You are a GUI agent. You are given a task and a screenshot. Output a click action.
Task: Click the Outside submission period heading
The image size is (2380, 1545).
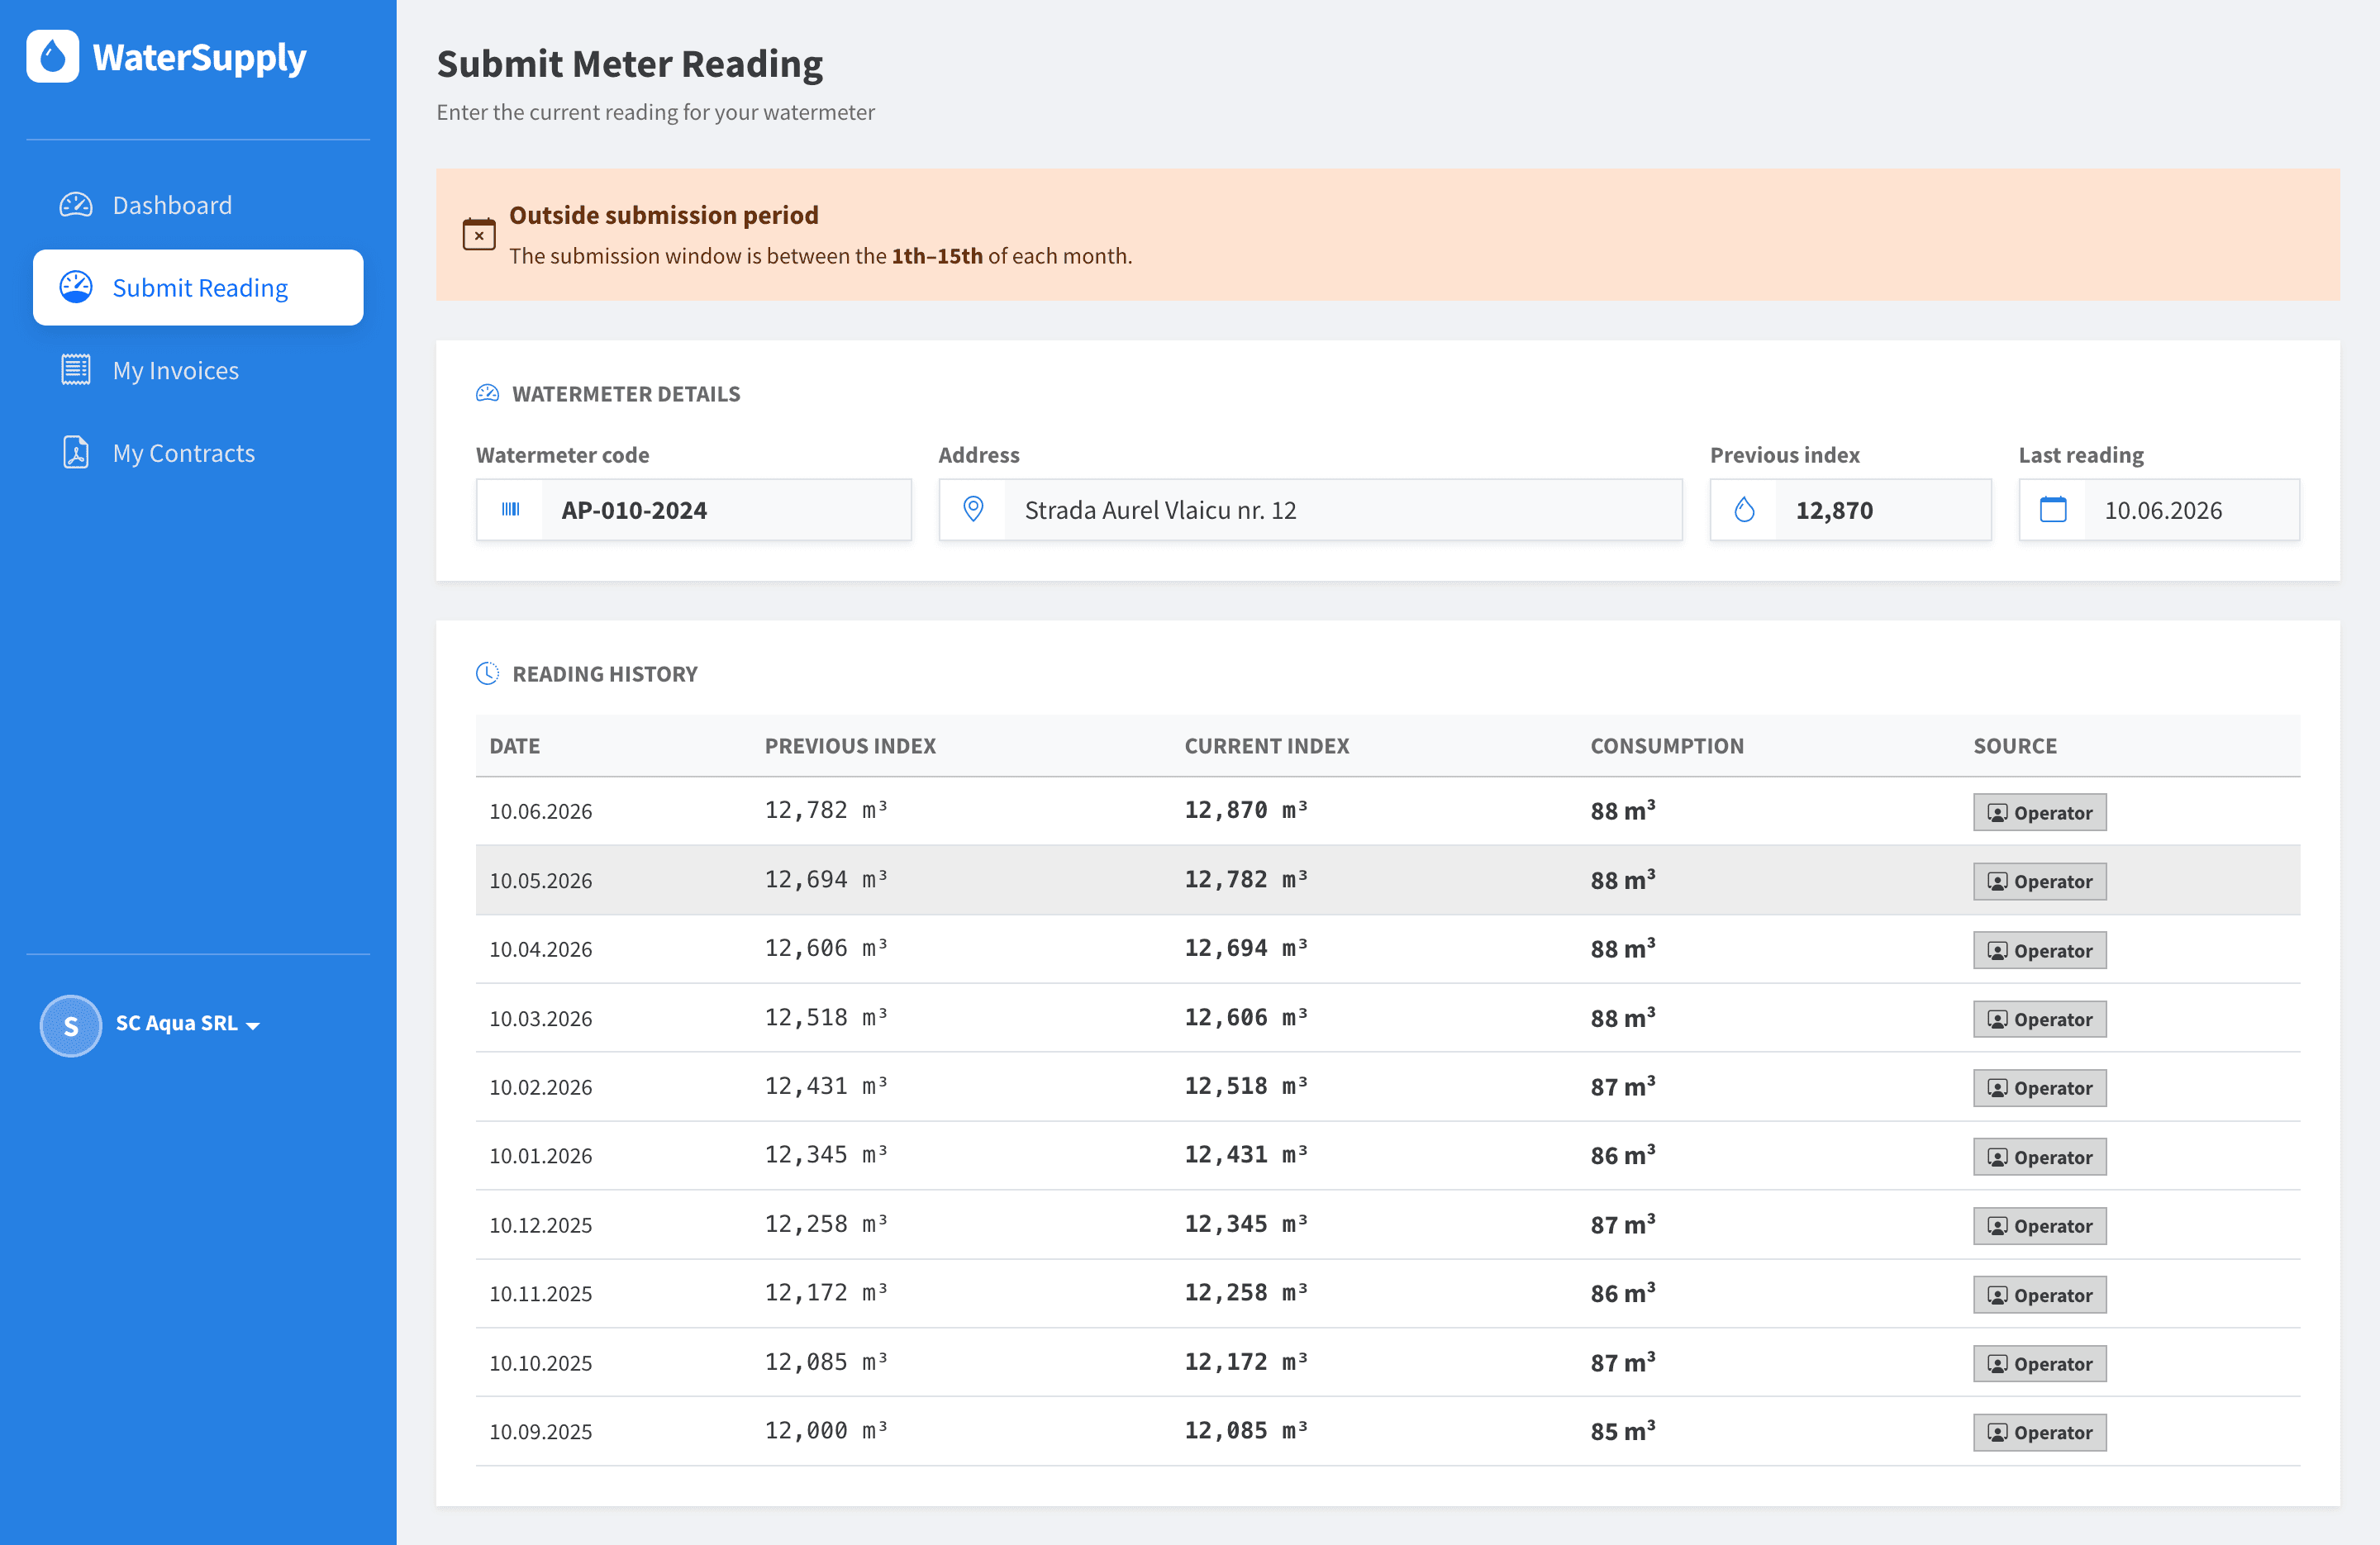coord(663,215)
